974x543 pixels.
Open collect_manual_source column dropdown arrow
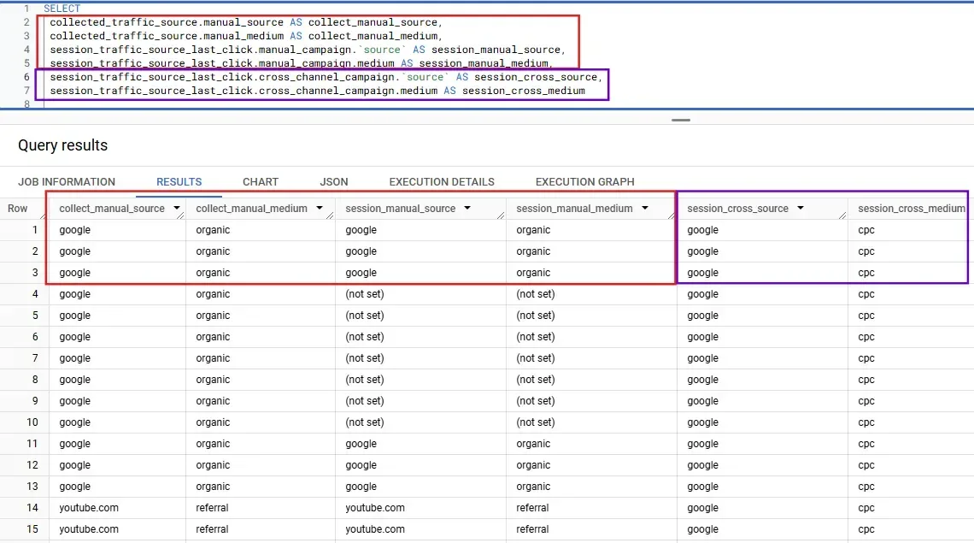pos(177,208)
